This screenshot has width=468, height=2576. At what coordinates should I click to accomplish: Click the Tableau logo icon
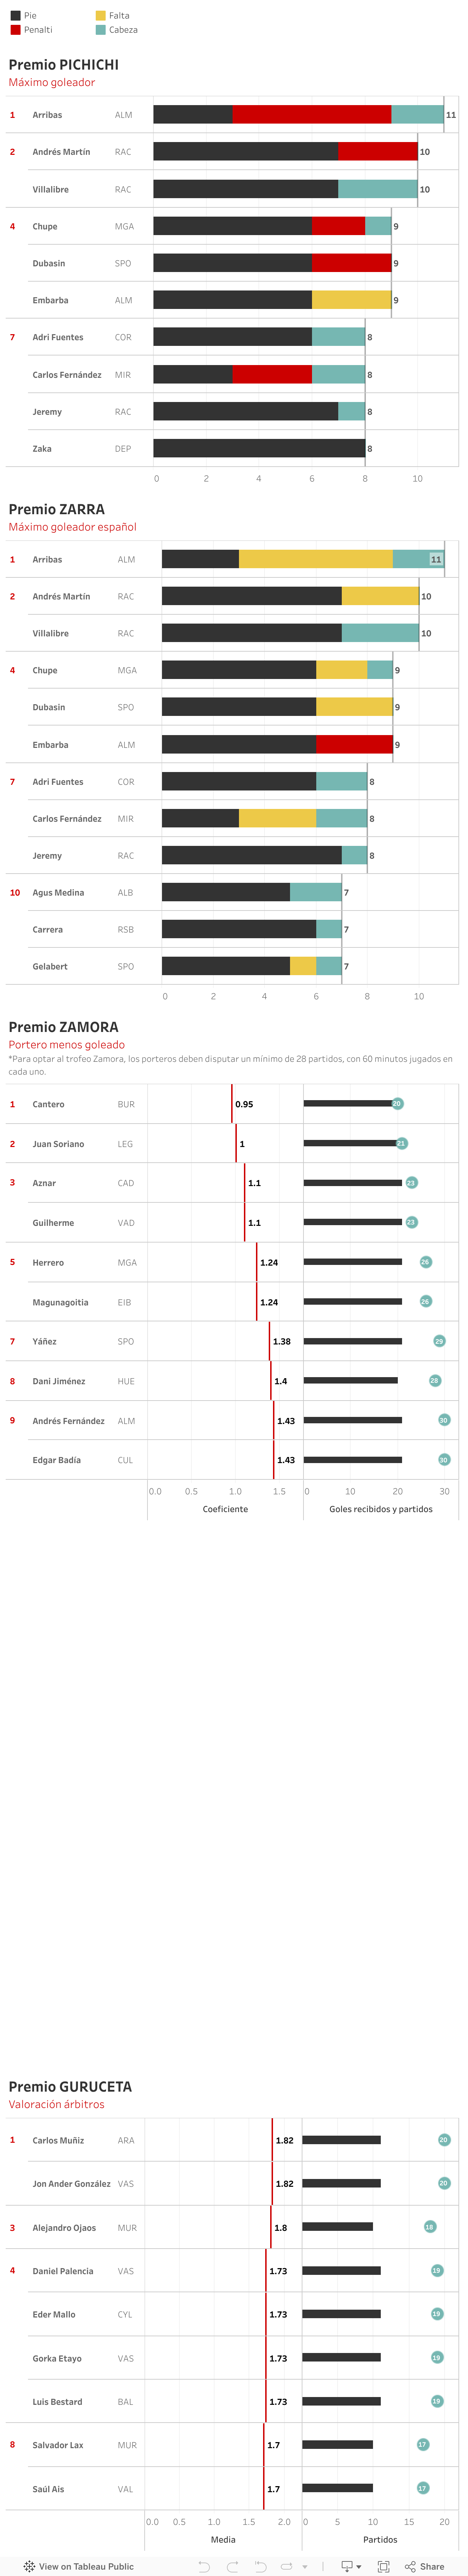(29, 2566)
